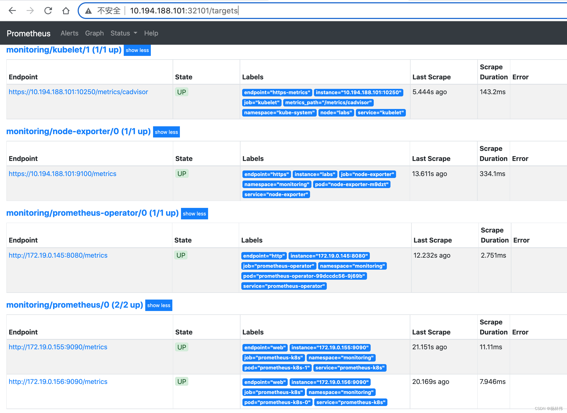Open the 172.19.0.145:8080 metrics link
Image resolution: width=567 pixels, height=413 pixels.
(58, 255)
